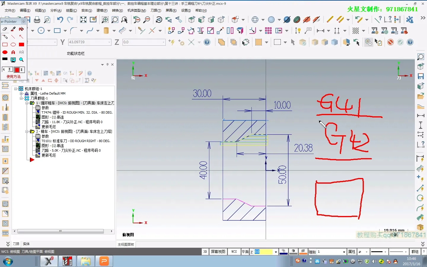Open the 刀路(T) menu
Image resolution: width=427 pixels, height=267 pixels.
point(156,10)
